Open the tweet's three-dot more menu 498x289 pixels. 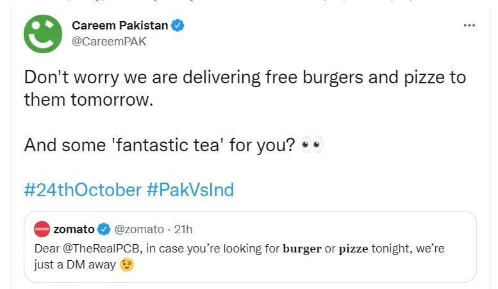click(x=469, y=26)
